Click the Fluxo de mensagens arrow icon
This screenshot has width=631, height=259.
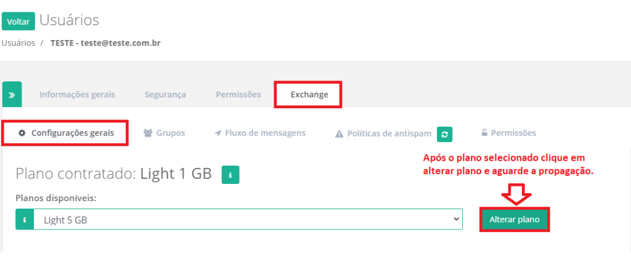click(x=218, y=133)
